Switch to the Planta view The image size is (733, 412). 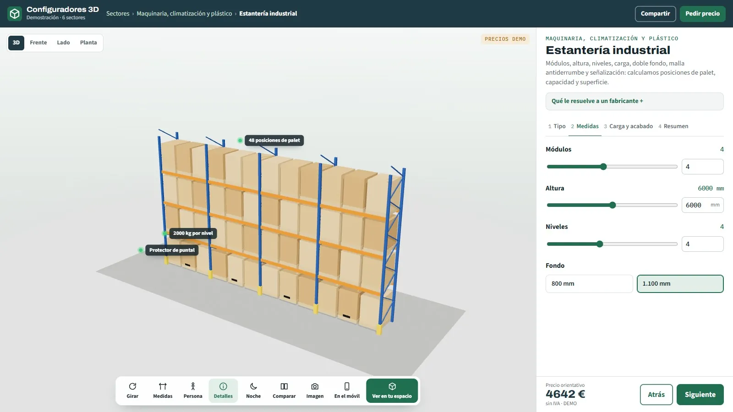pyautogui.click(x=88, y=43)
